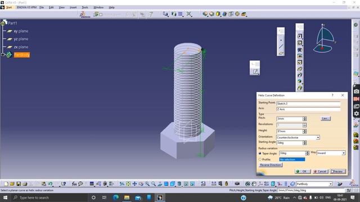360x202 pixels.
Task: Select zx plane in the specification tree
Action: tap(21, 47)
